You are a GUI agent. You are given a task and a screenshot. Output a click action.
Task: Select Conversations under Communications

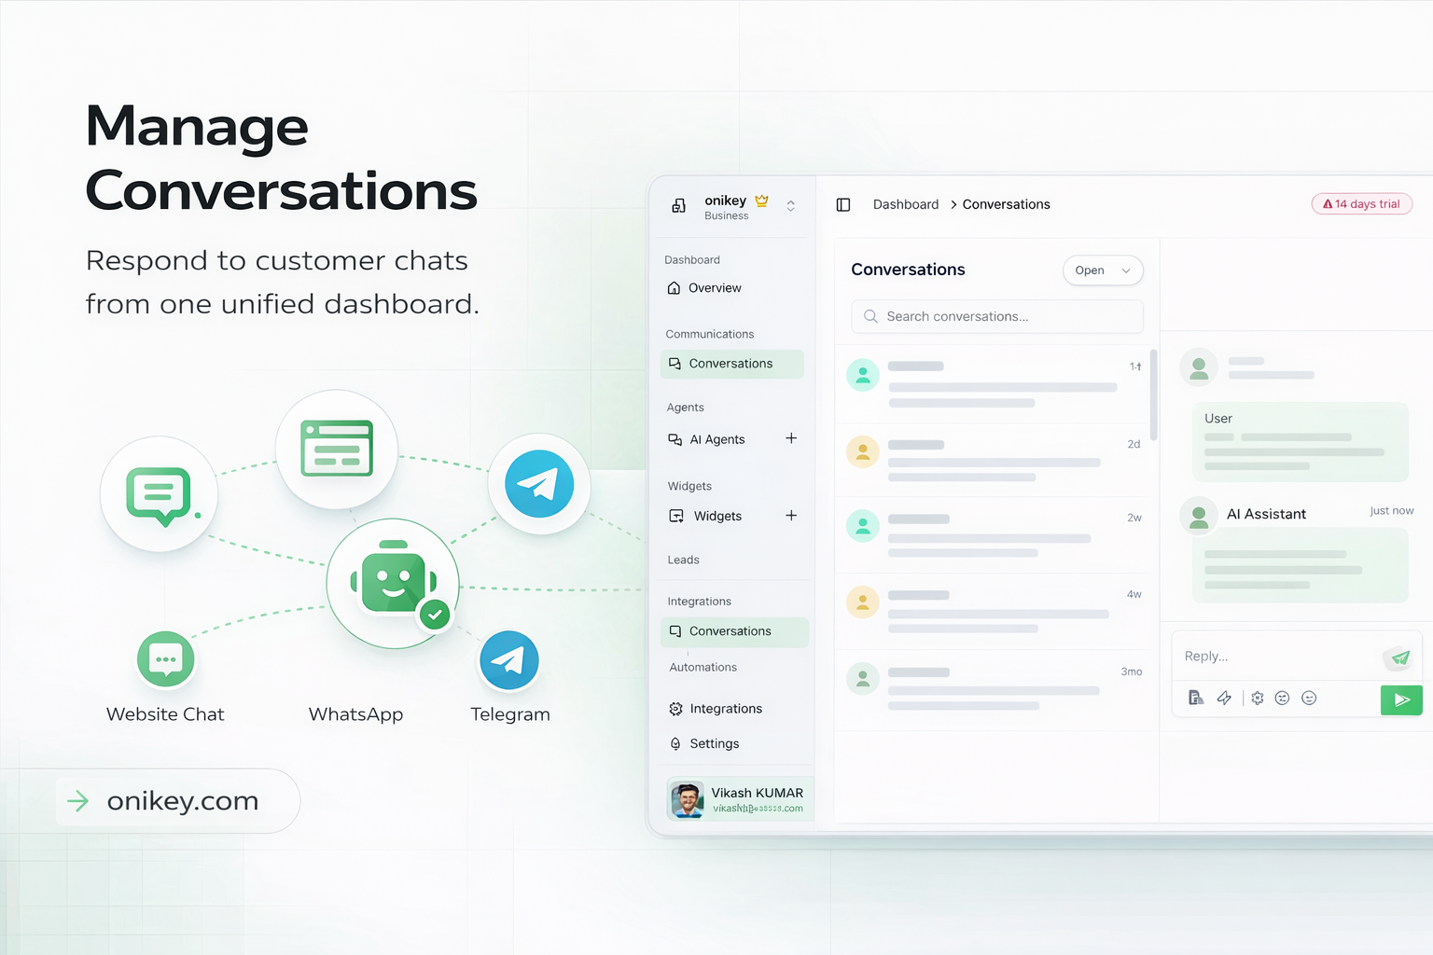pyautogui.click(x=731, y=364)
